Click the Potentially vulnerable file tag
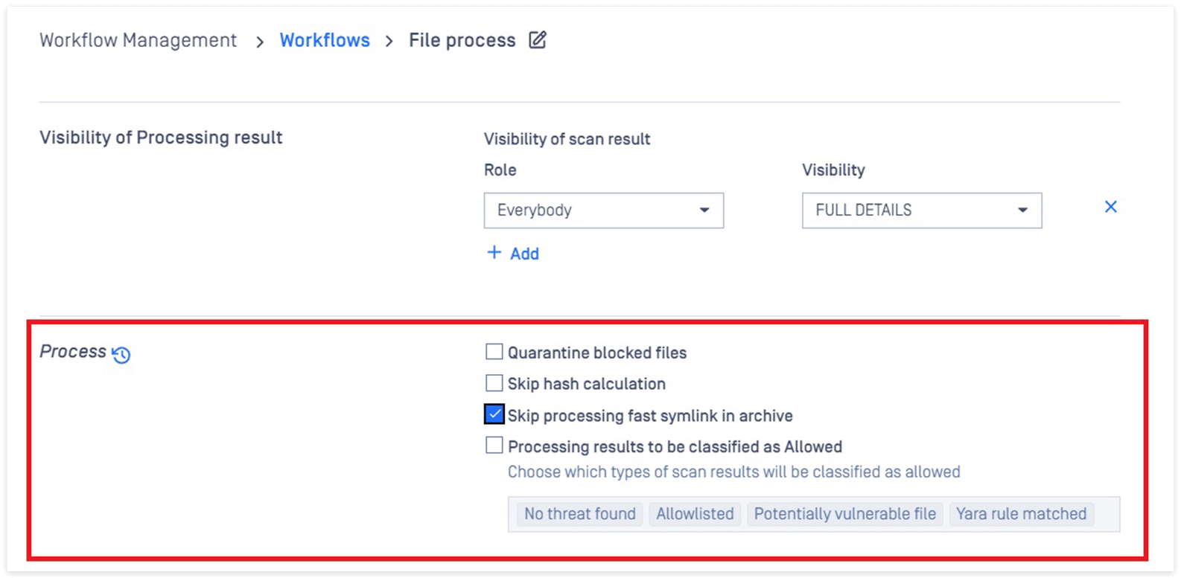The height and width of the screenshot is (578, 1181). pos(845,514)
